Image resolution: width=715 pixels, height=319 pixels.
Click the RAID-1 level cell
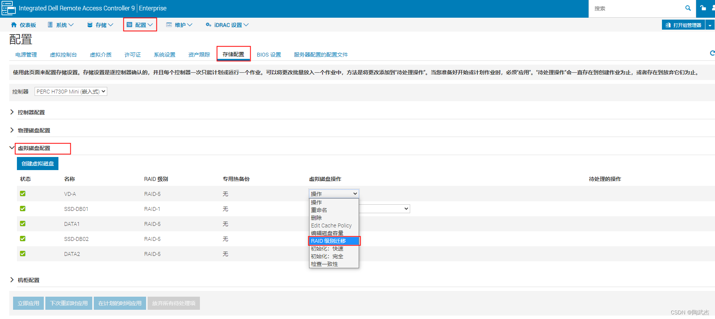click(152, 209)
